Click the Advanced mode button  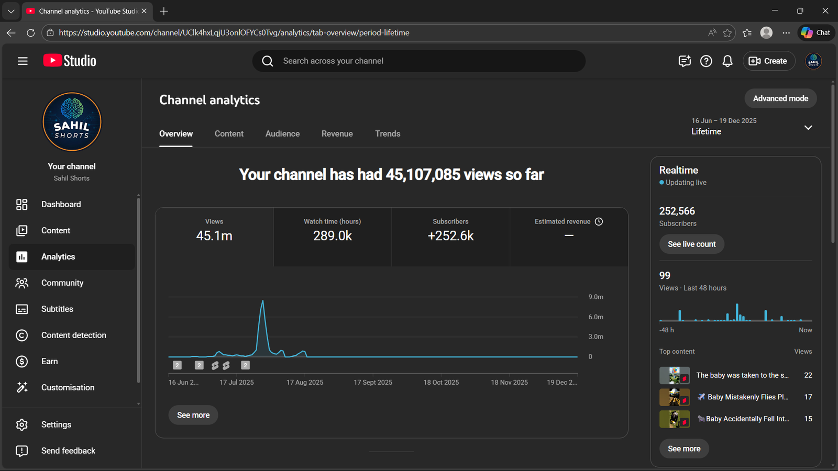pyautogui.click(x=780, y=98)
